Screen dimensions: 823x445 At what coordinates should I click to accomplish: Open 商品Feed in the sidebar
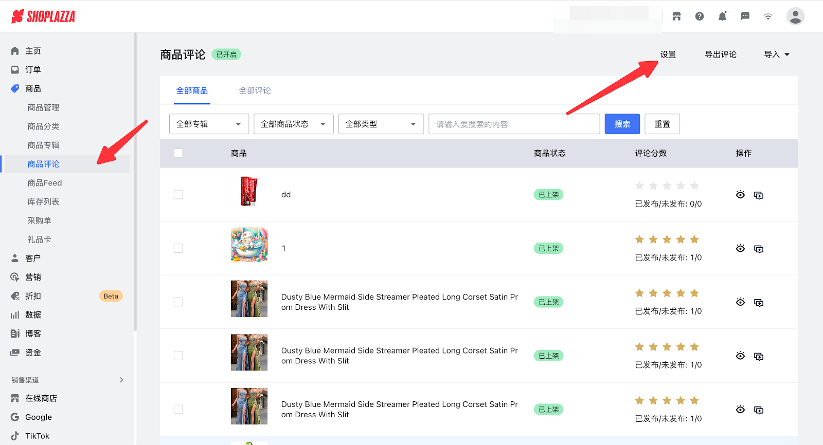pos(45,183)
